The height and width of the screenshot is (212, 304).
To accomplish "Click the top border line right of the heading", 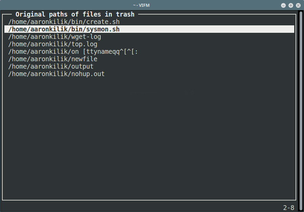I will click(217, 14).
